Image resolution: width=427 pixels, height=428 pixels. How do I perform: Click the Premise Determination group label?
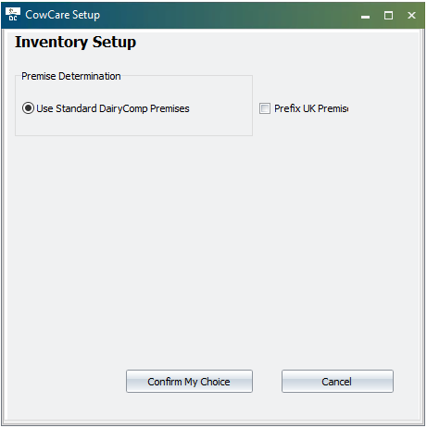[71, 76]
